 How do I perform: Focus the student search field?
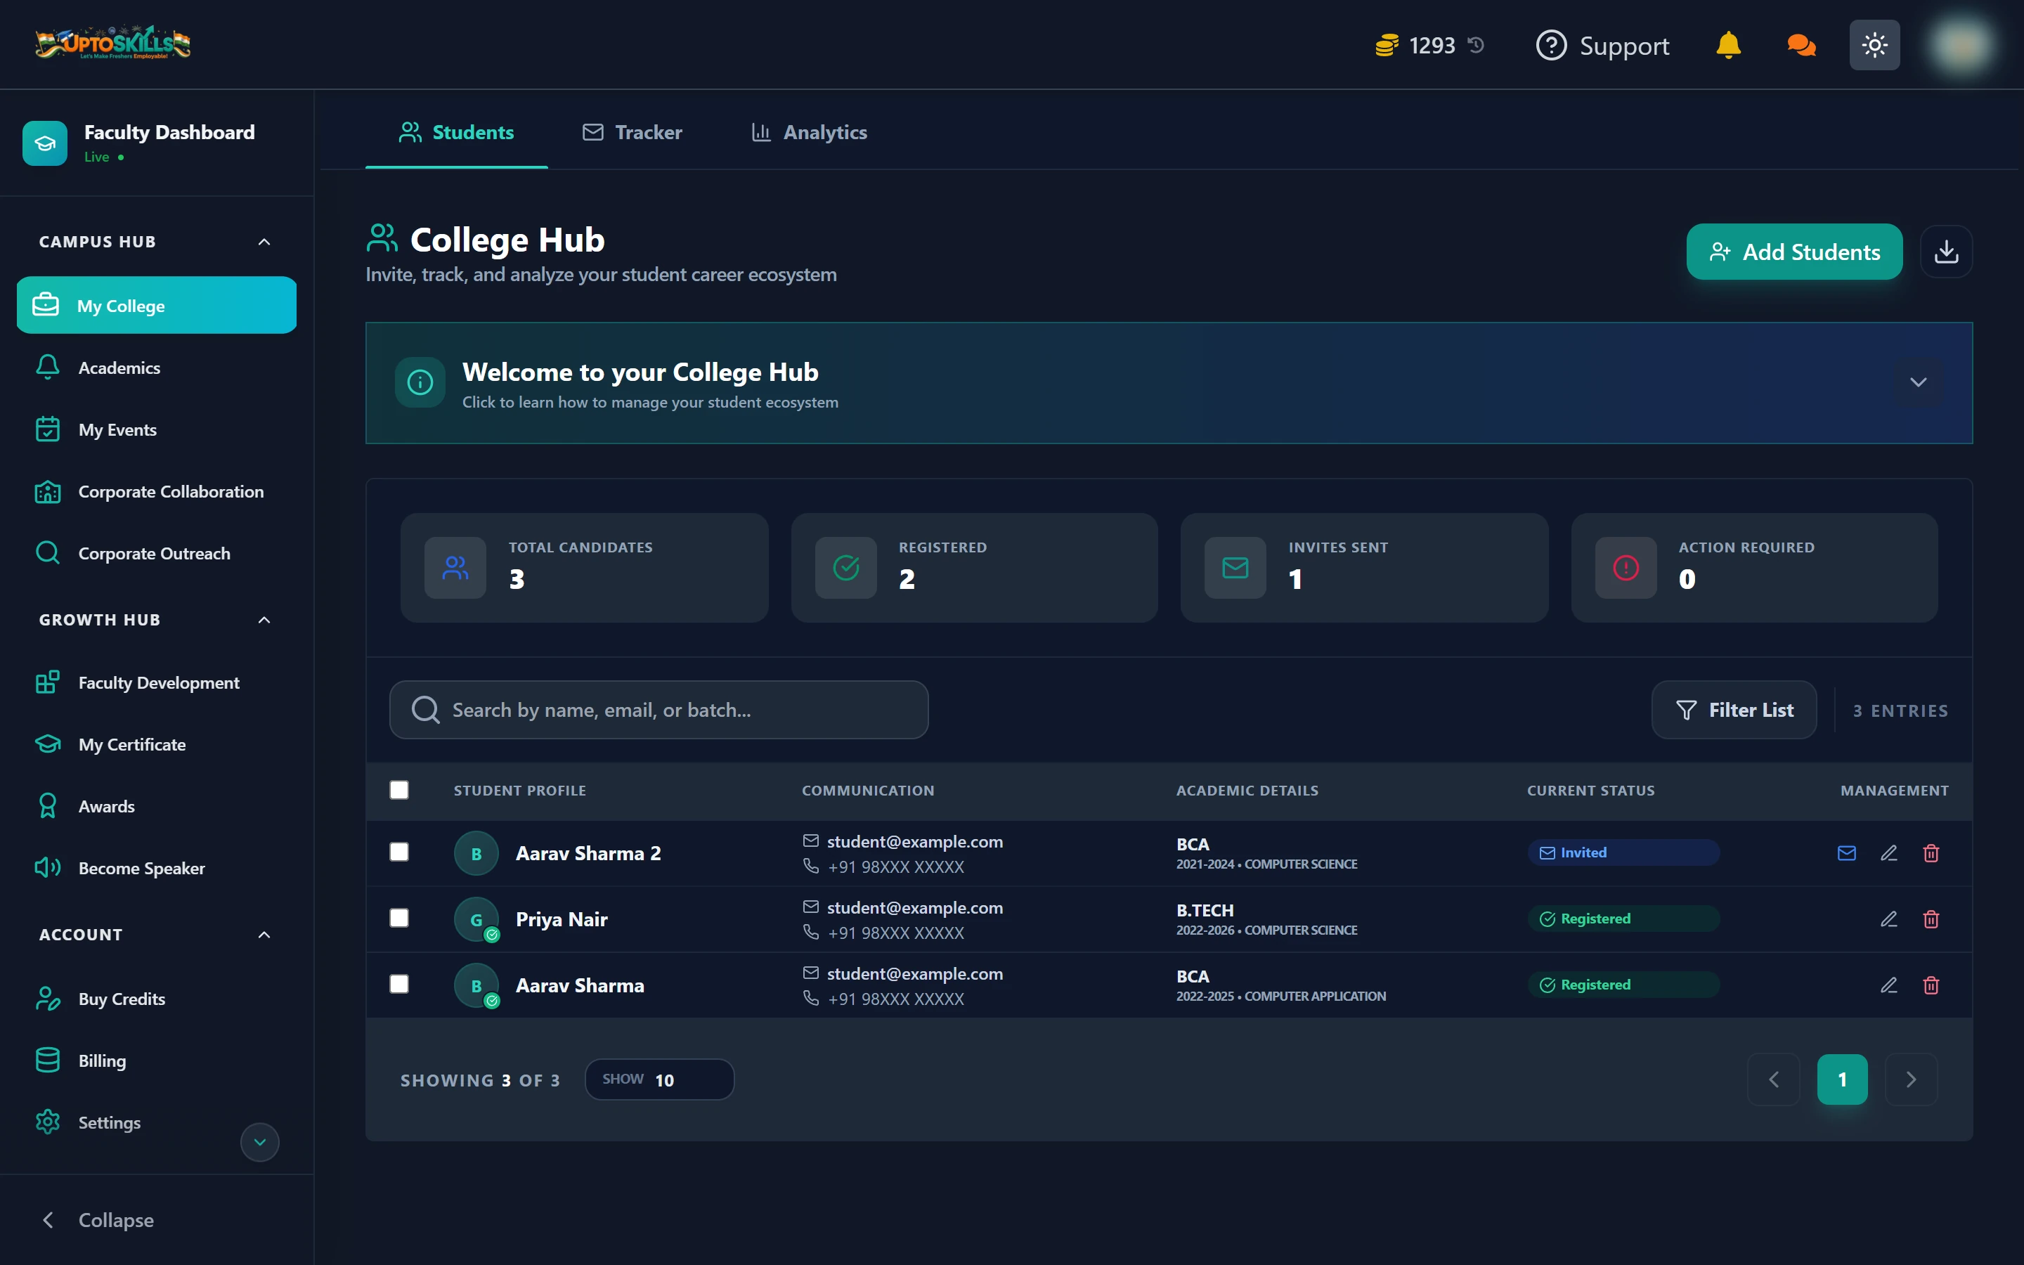tap(659, 710)
